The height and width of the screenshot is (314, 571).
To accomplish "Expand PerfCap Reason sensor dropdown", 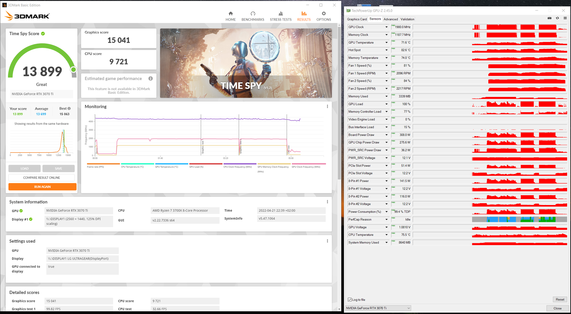I will 386,220.
